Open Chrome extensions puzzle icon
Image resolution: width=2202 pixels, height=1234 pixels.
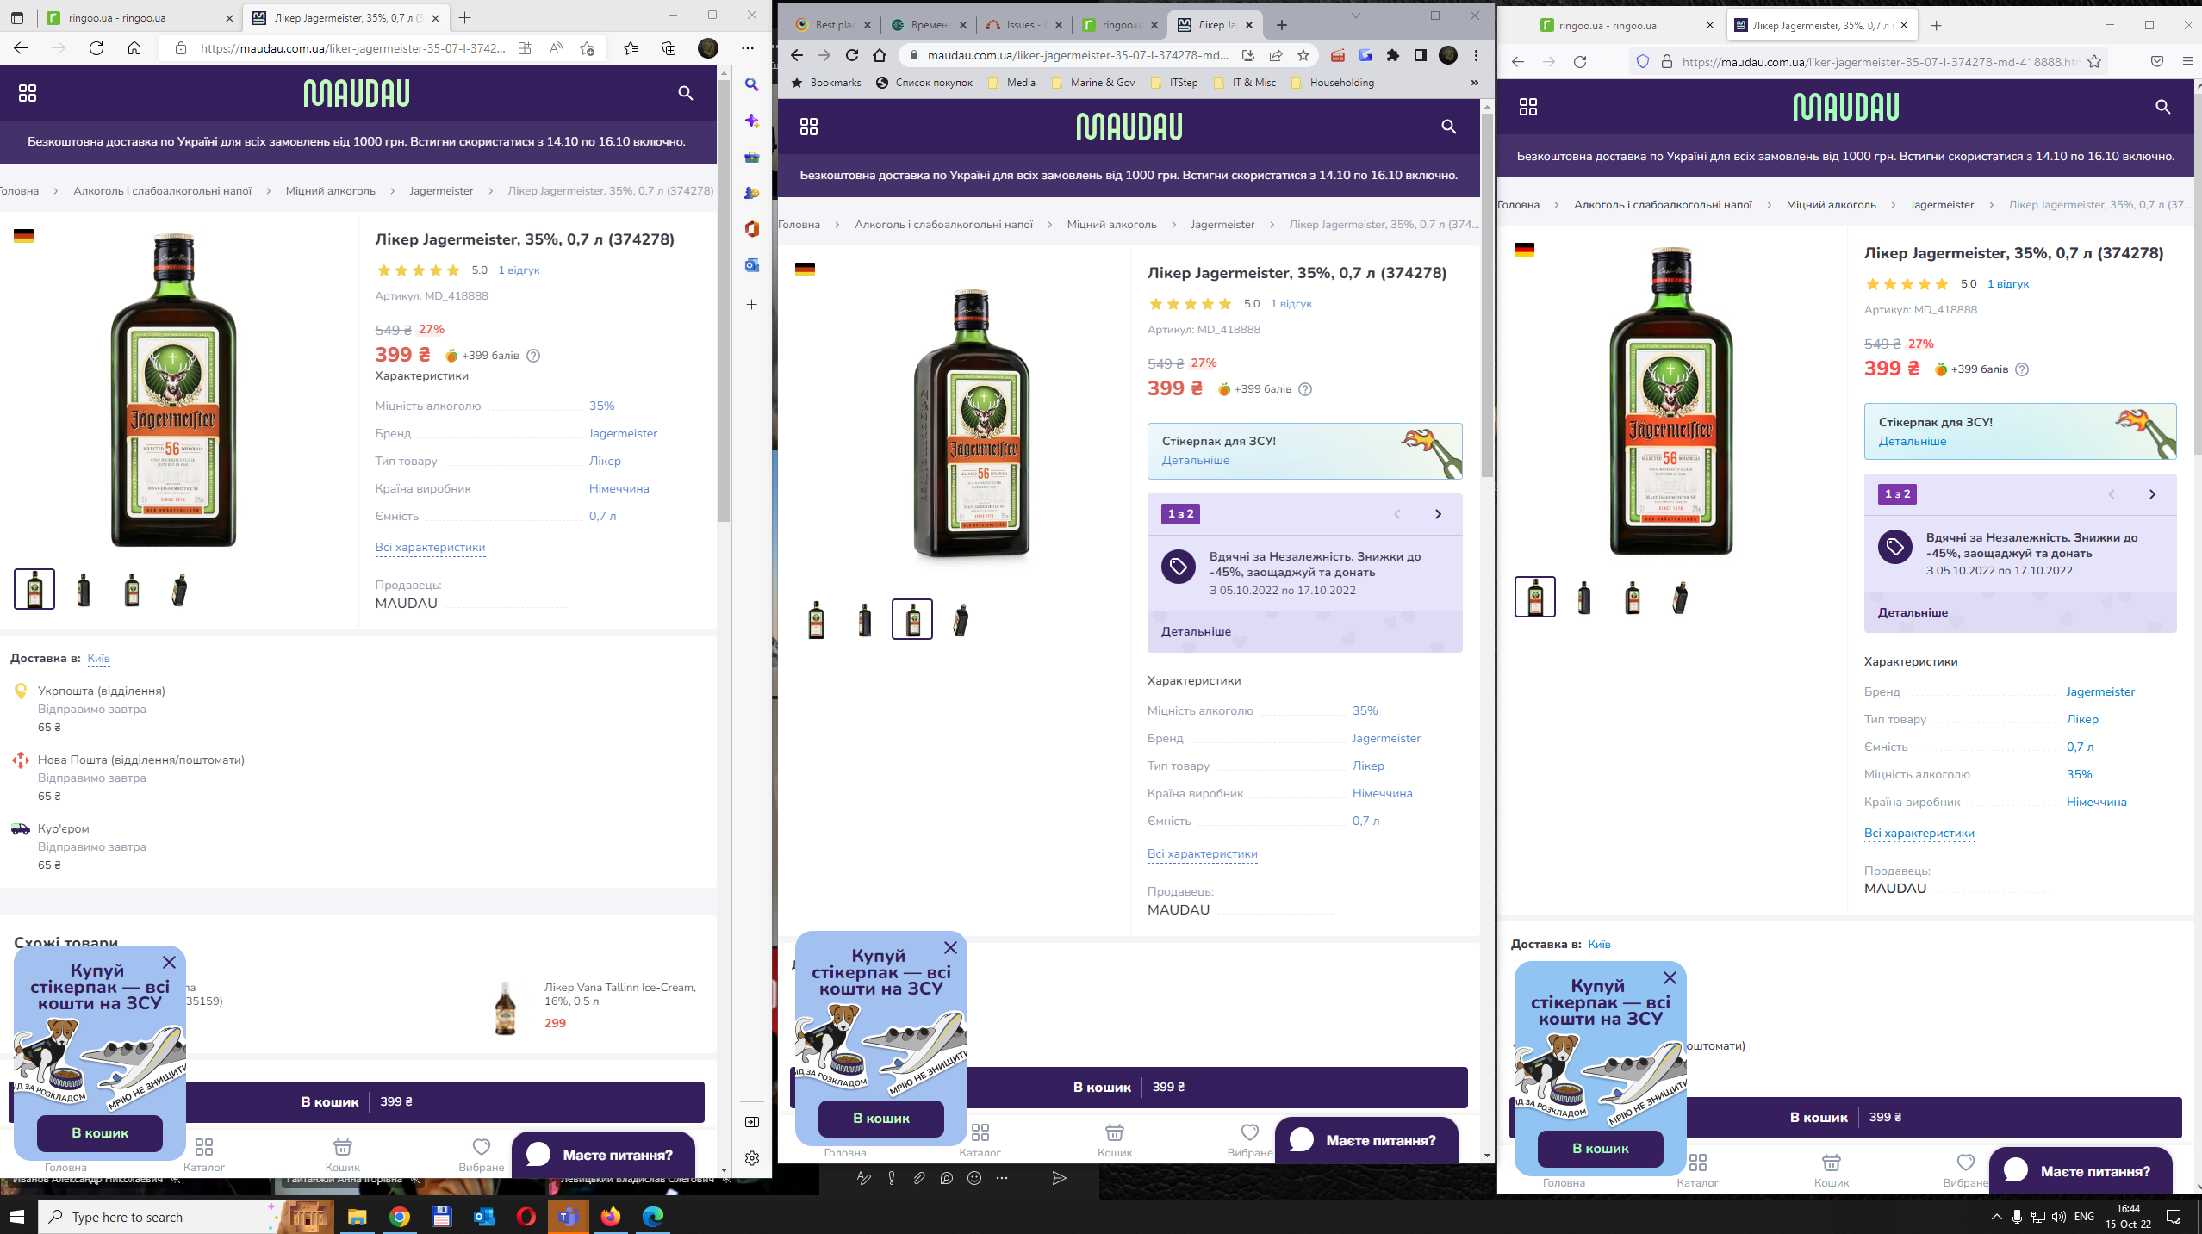[1392, 55]
